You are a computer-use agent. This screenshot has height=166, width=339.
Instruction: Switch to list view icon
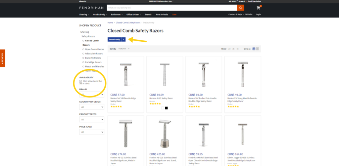[258, 49]
